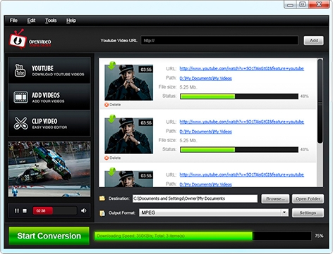Viewport: 333px width, 254px height.
Task: Open the Edit menu
Action: pos(31,20)
